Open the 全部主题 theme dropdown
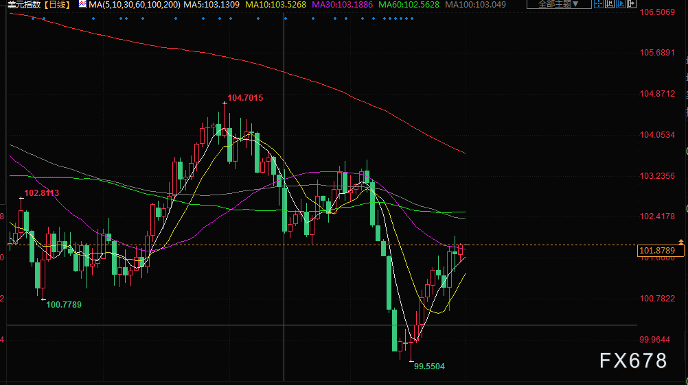The width and height of the screenshot is (688, 385). pos(558,4)
